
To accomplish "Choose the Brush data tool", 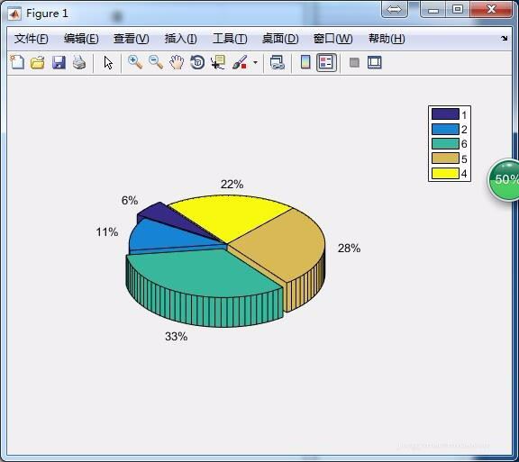I will pos(240,62).
